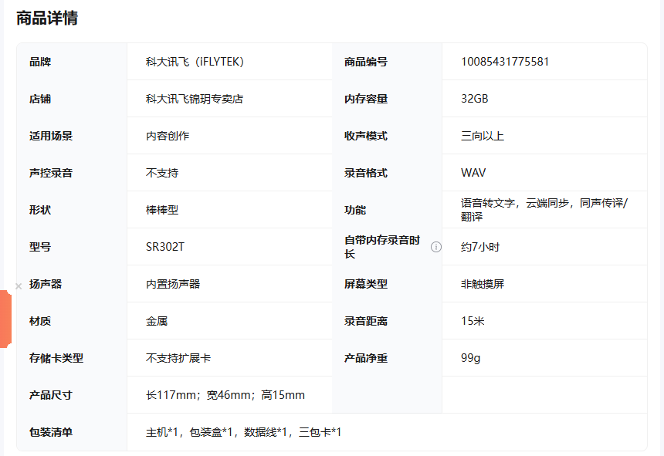Click the function value starting with 语音转文字

coord(544,210)
